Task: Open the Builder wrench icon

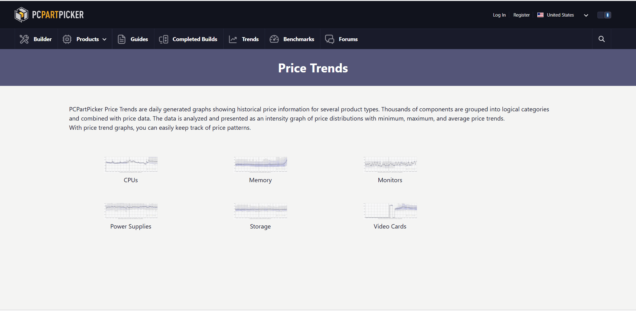Action: tap(24, 39)
